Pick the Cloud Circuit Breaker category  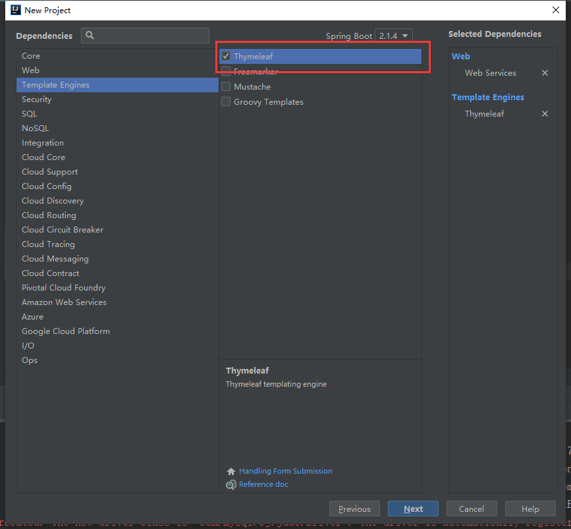117,230
